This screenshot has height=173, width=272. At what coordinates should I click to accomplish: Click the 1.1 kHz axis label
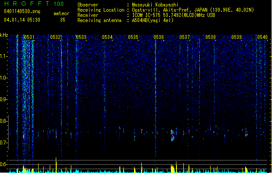tap(3, 56)
